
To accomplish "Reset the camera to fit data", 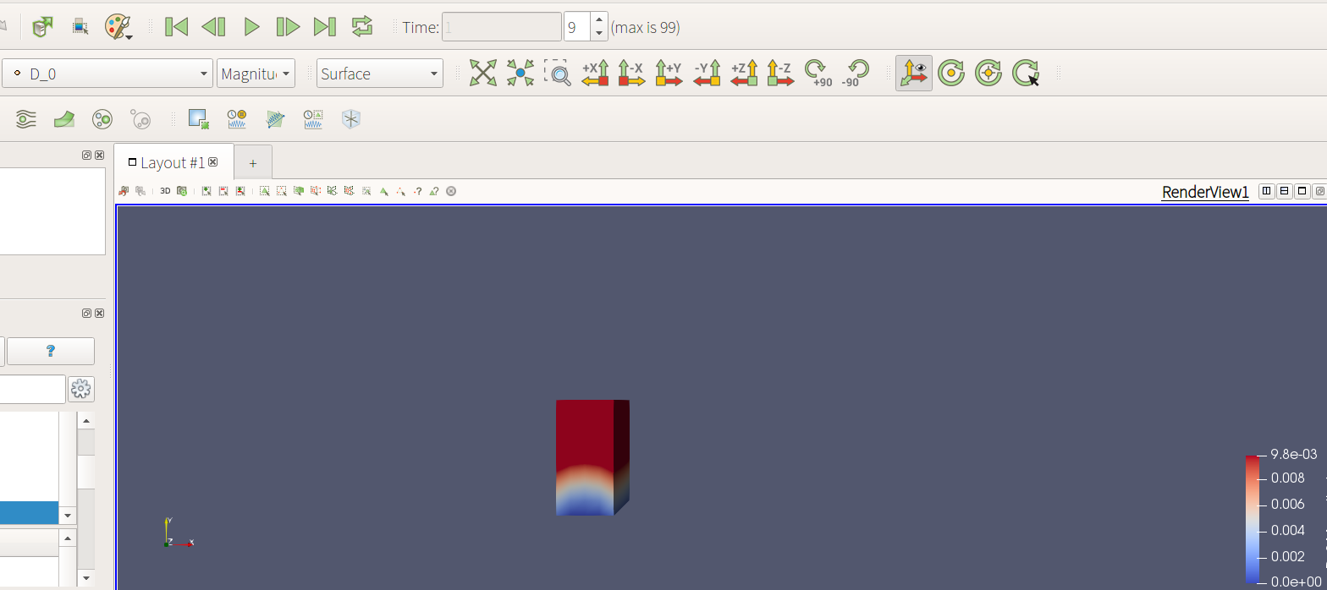I will pos(483,73).
